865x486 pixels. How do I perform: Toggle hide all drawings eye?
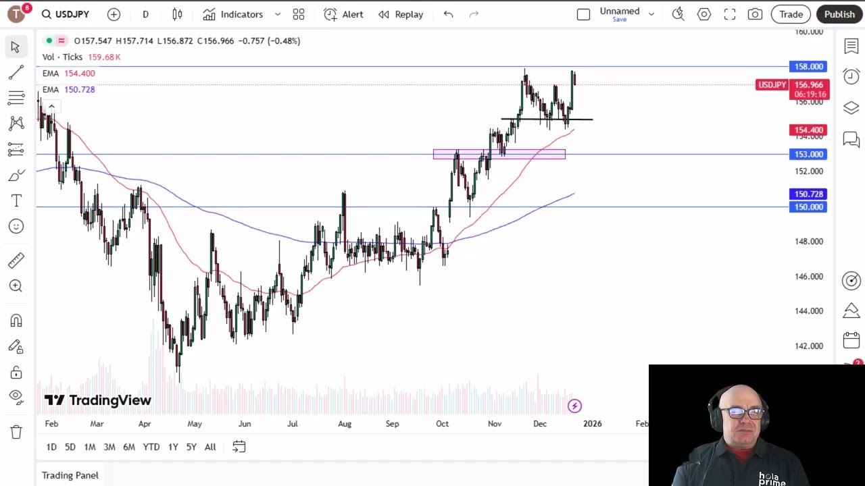[x=16, y=397]
